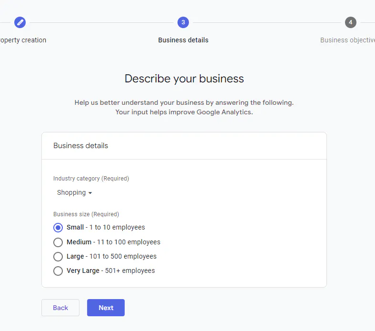Click the "Business size (Required)" label
The image size is (375, 331).
(86, 214)
